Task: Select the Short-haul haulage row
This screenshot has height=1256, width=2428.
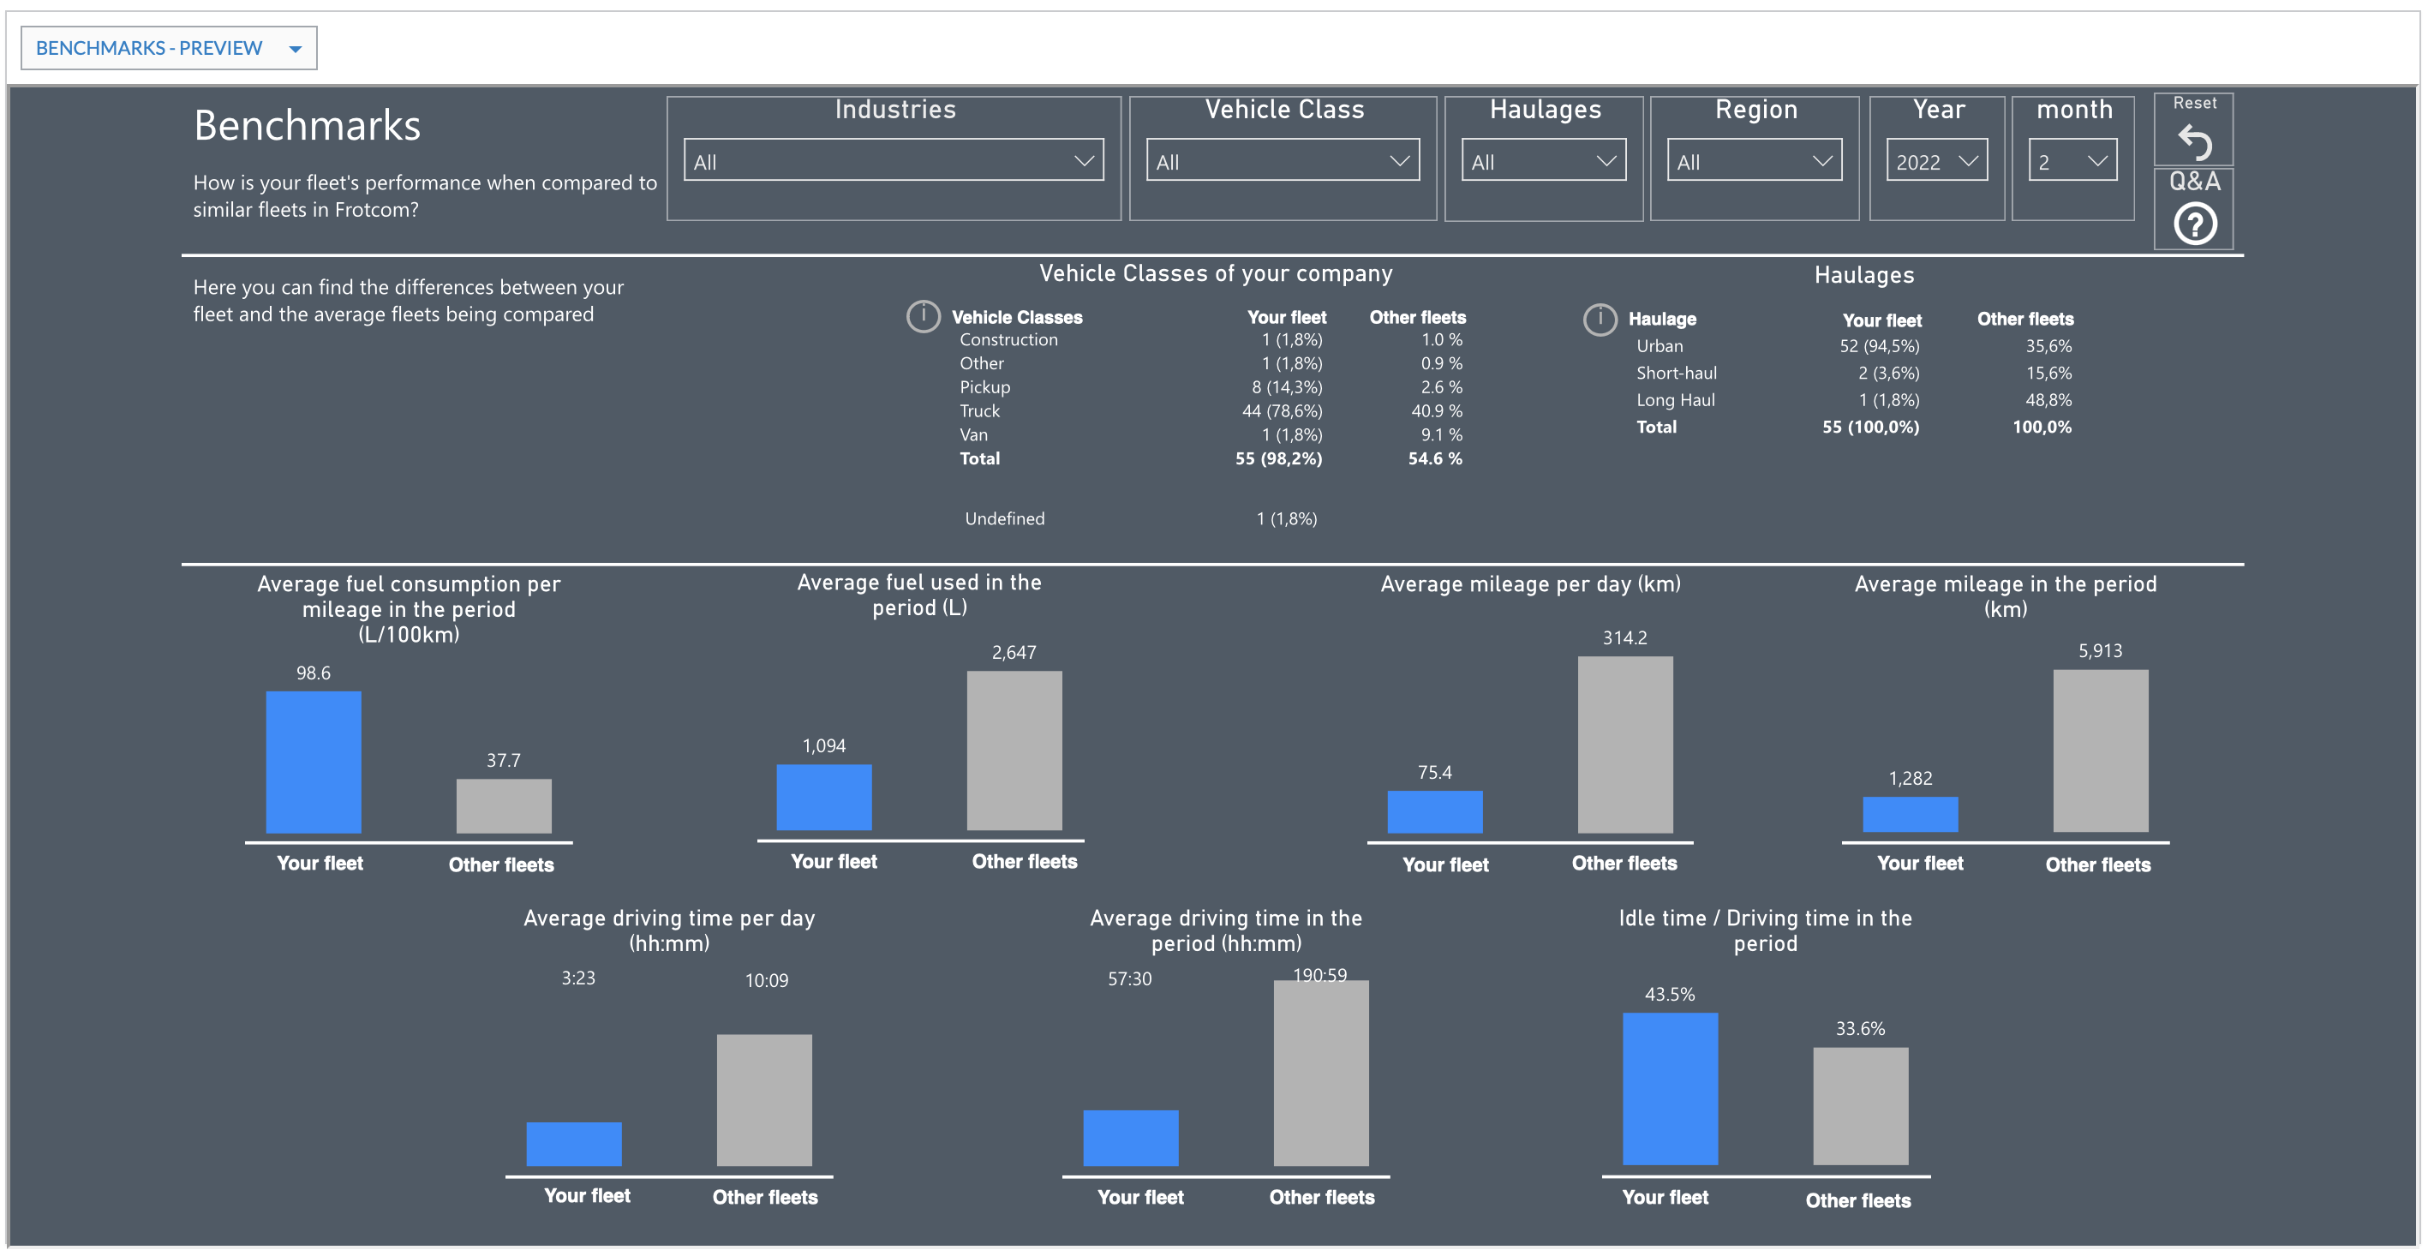Action: tap(1854, 374)
